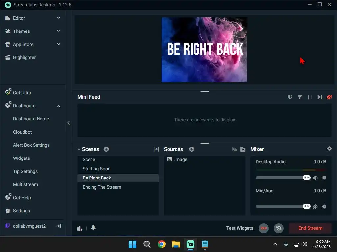Toggle the replay buffer button
The image size is (337, 252).
click(278, 228)
